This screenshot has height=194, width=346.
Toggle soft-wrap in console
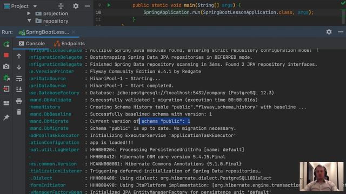point(19,78)
